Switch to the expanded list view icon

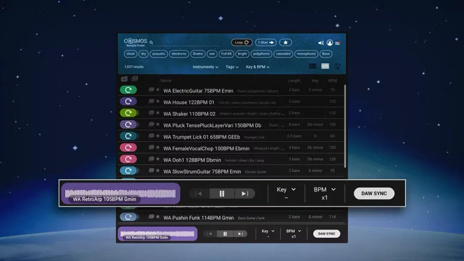click(325, 66)
